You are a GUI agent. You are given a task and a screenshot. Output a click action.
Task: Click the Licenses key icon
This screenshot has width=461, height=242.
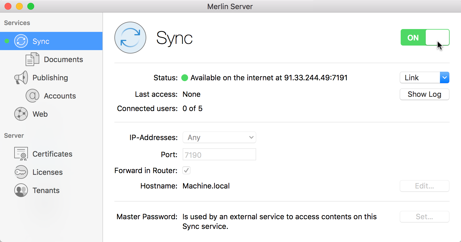[x=21, y=172]
